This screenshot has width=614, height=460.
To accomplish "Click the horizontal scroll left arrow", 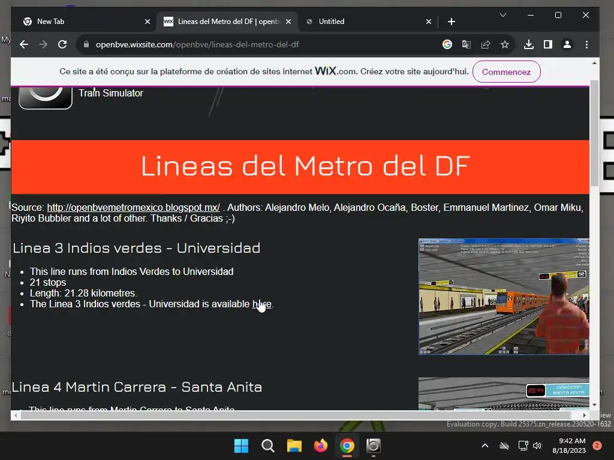I will click(x=15, y=416).
